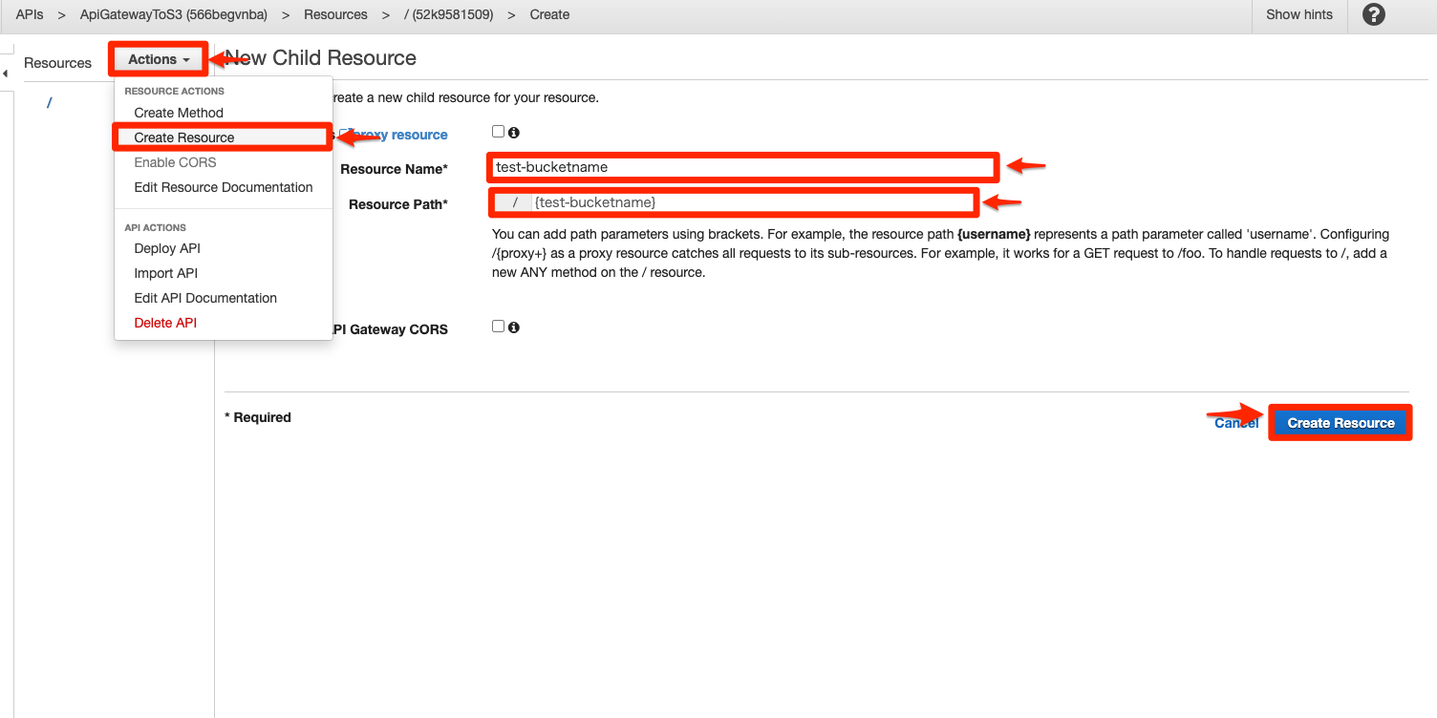Screen dimensions: 1437x718
Task: Select Create Method from the Actions menu
Action: coord(179,113)
